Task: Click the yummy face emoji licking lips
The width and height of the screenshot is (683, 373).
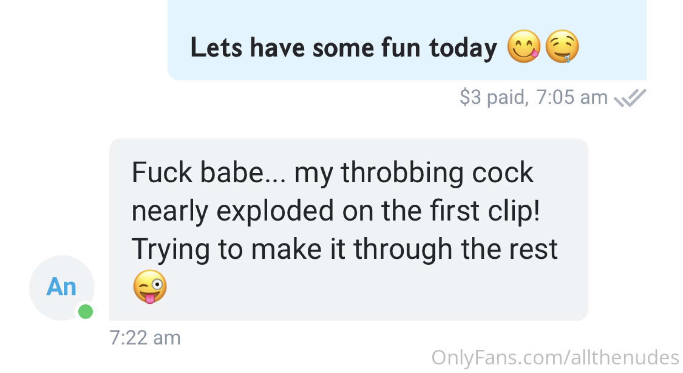Action: pyautogui.click(x=523, y=47)
